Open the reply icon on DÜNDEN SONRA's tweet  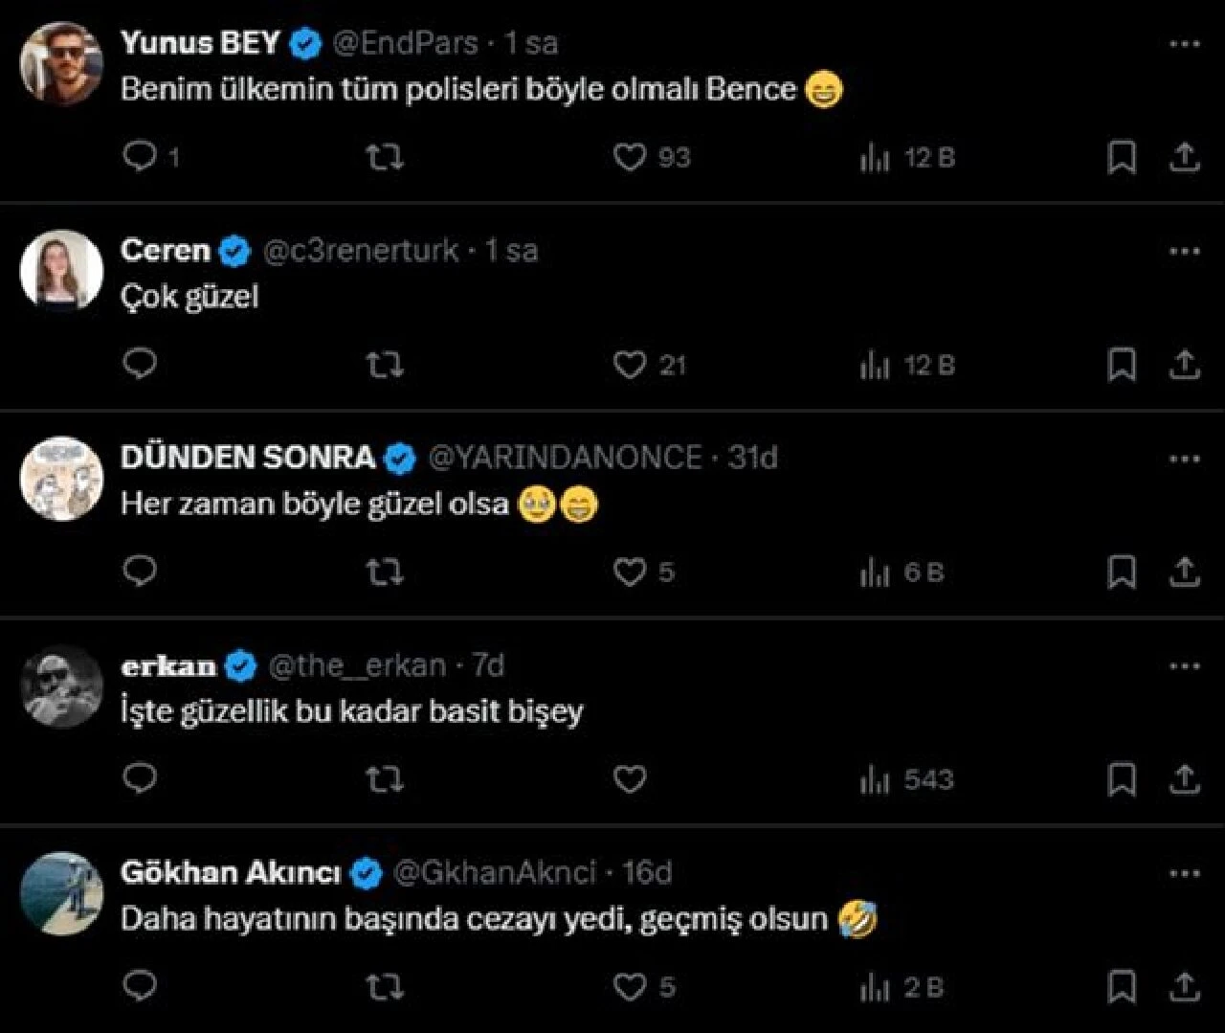click(x=140, y=572)
